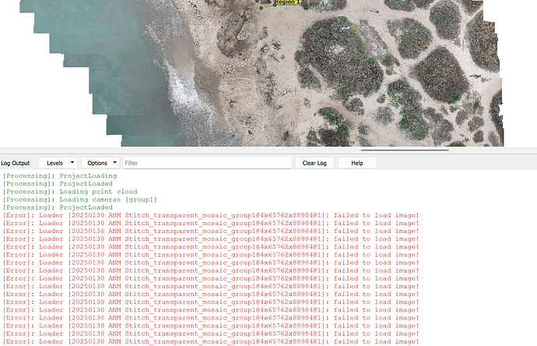Select the 'Loading cameras [group1]' log line

tap(79, 199)
